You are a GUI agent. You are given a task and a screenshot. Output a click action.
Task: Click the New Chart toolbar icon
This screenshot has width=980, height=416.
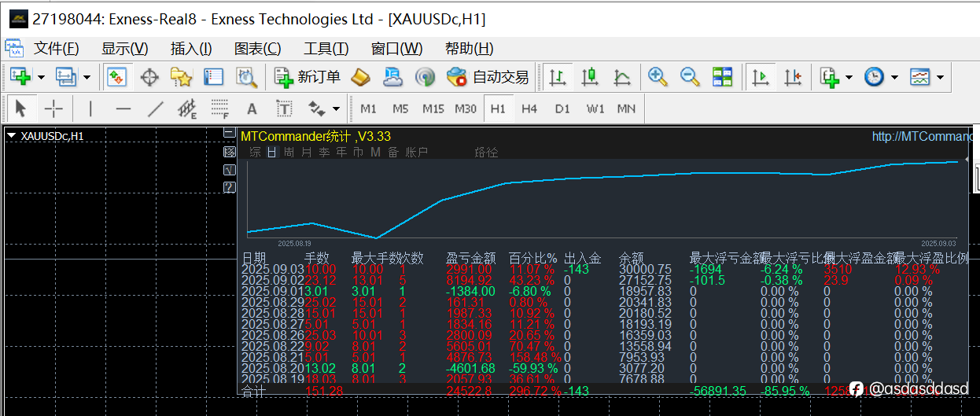(x=20, y=77)
